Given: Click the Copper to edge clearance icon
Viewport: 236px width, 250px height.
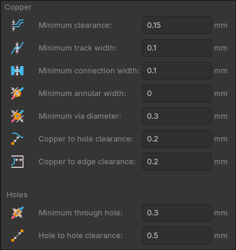Looking at the screenshot, I should pos(17,162).
